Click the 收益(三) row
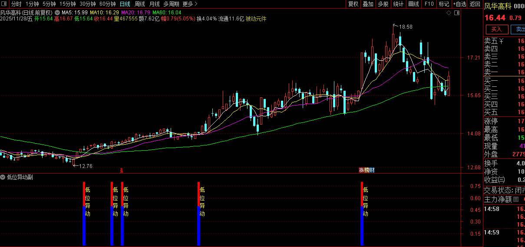525x247 pixels. [504, 180]
